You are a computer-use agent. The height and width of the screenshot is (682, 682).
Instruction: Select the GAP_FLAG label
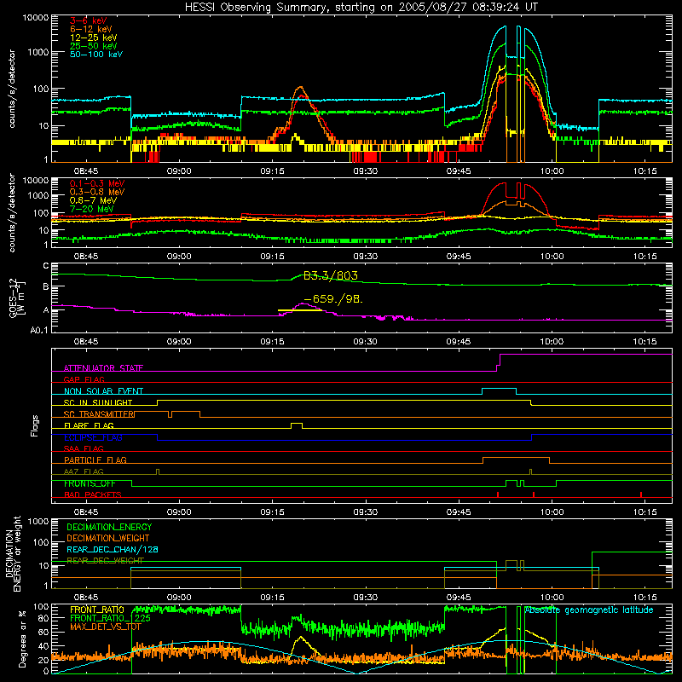(x=84, y=379)
